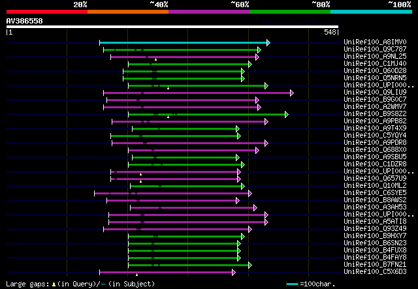Screen dimensions: 418x289
Task: Click the Large gaps legend text
Action: click(x=80, y=284)
